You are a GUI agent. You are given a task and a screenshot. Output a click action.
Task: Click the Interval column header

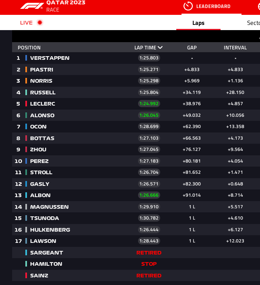[235, 48]
